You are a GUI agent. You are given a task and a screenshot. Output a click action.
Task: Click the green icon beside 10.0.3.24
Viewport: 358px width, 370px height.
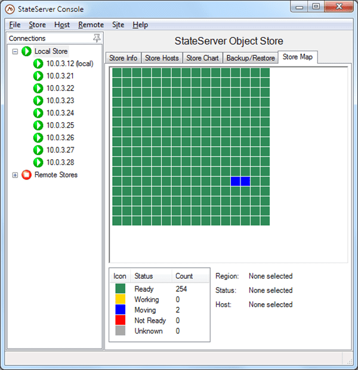38,113
